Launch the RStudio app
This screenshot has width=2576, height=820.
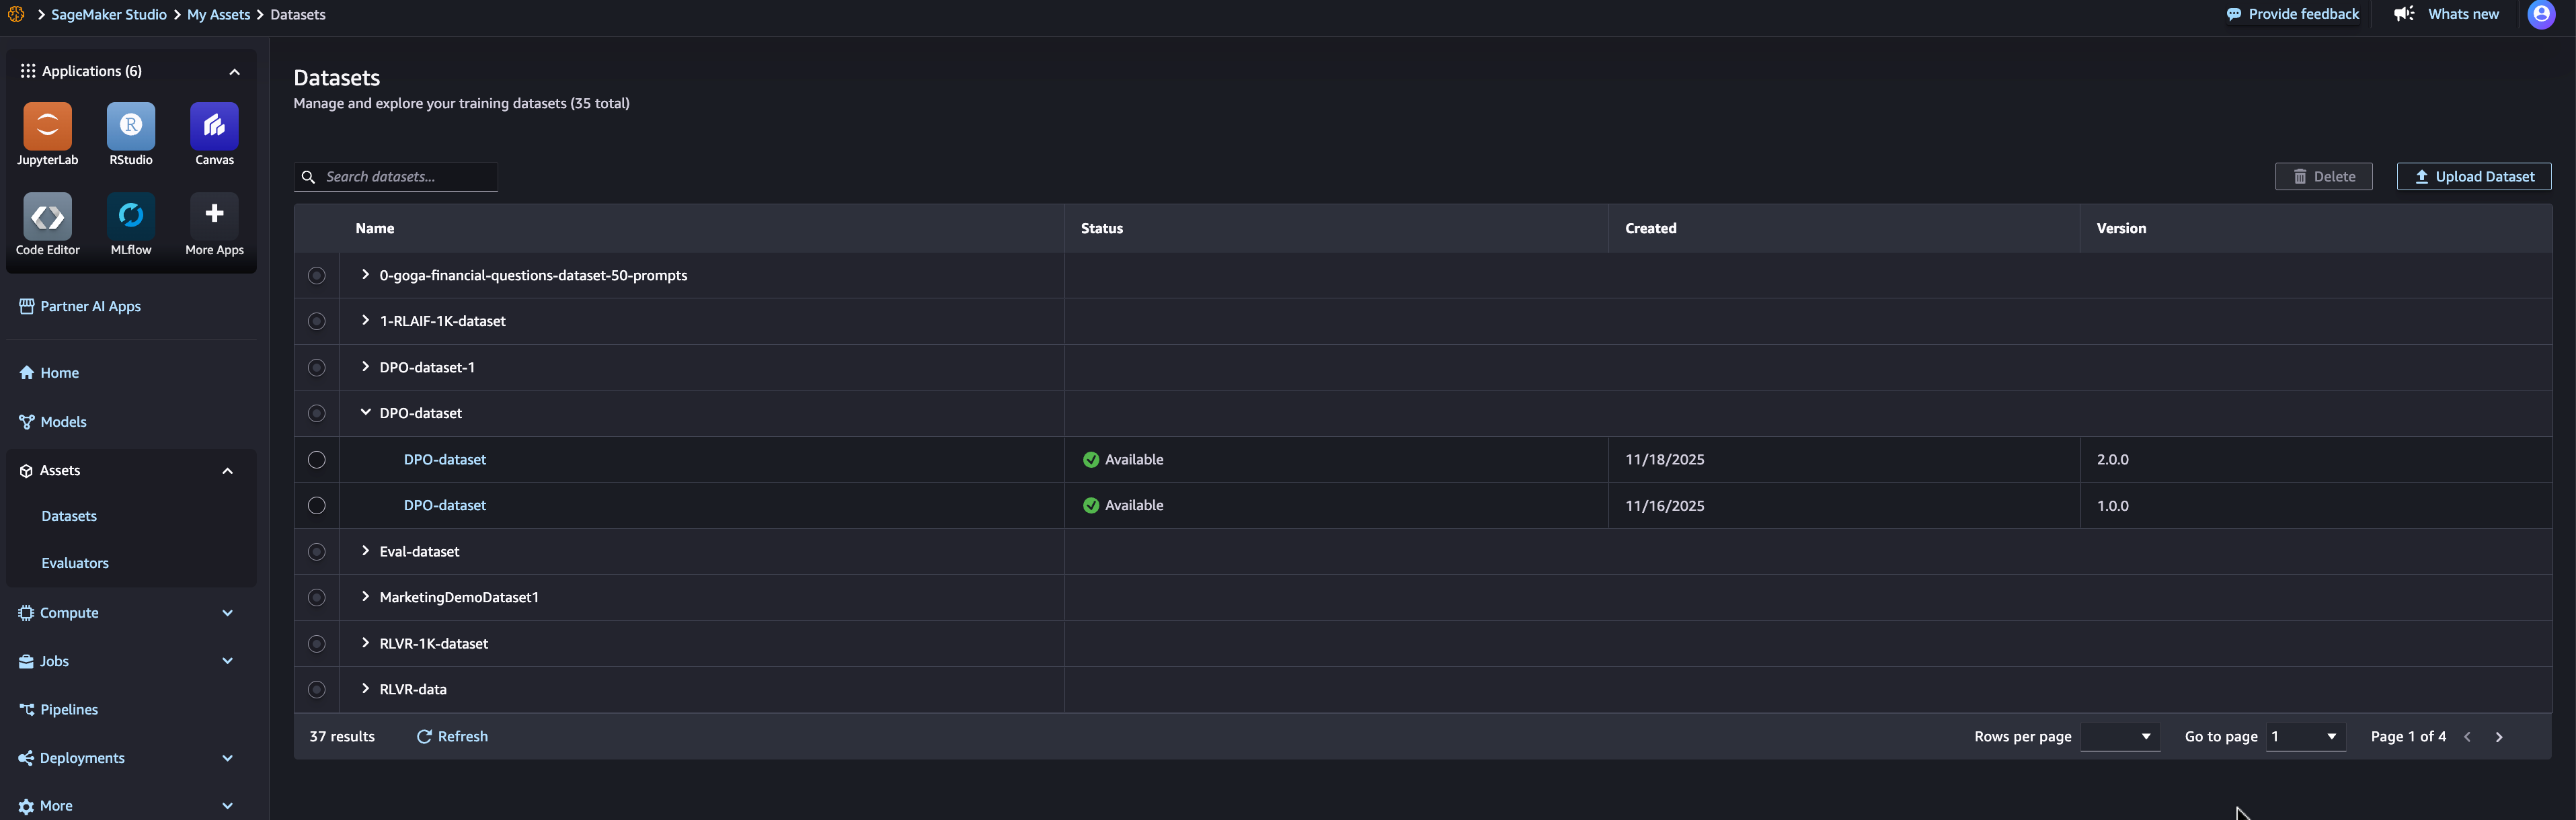click(x=130, y=126)
